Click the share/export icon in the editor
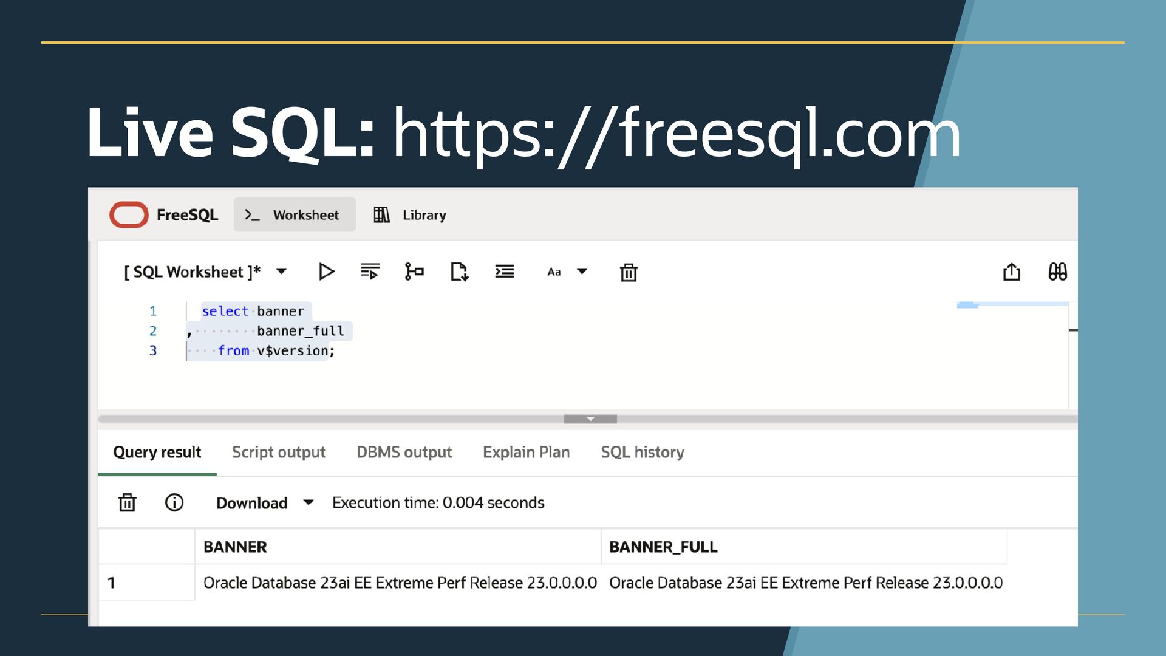Image resolution: width=1166 pixels, height=656 pixels. 1011,272
